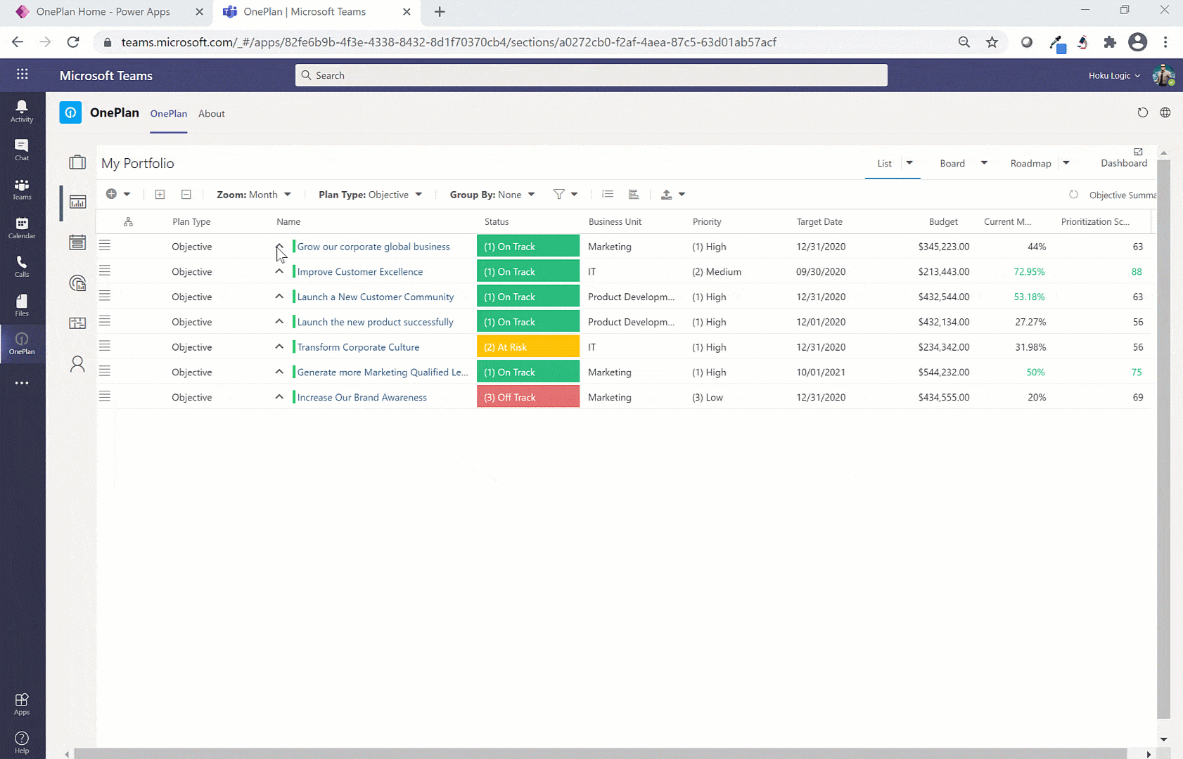
Task: Open the Transform Corporate Culture objective link
Action: point(358,347)
